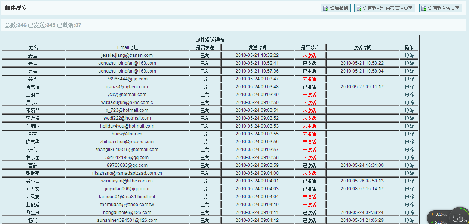Click activation time 2010-08-07 15:14:17
This screenshot has height=224, width=469.
[x=362, y=189]
